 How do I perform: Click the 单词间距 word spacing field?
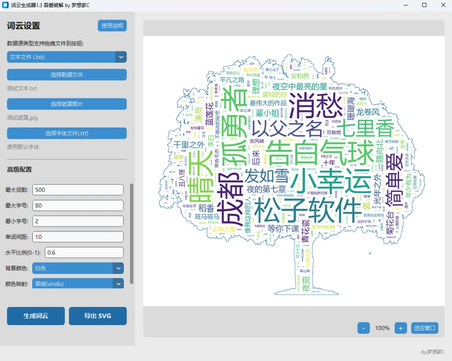pos(78,237)
